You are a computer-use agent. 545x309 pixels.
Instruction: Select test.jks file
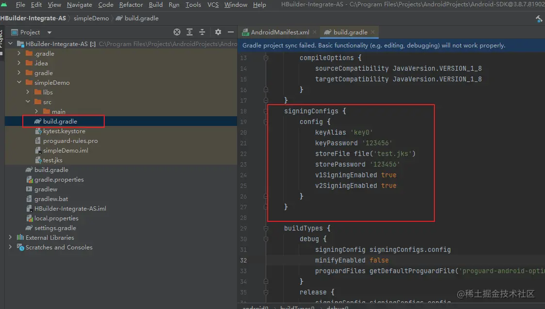[x=52, y=160]
